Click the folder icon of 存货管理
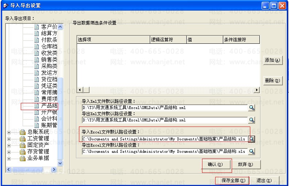Screen dimensions: 289x186 pyautogui.click(x=23, y=152)
